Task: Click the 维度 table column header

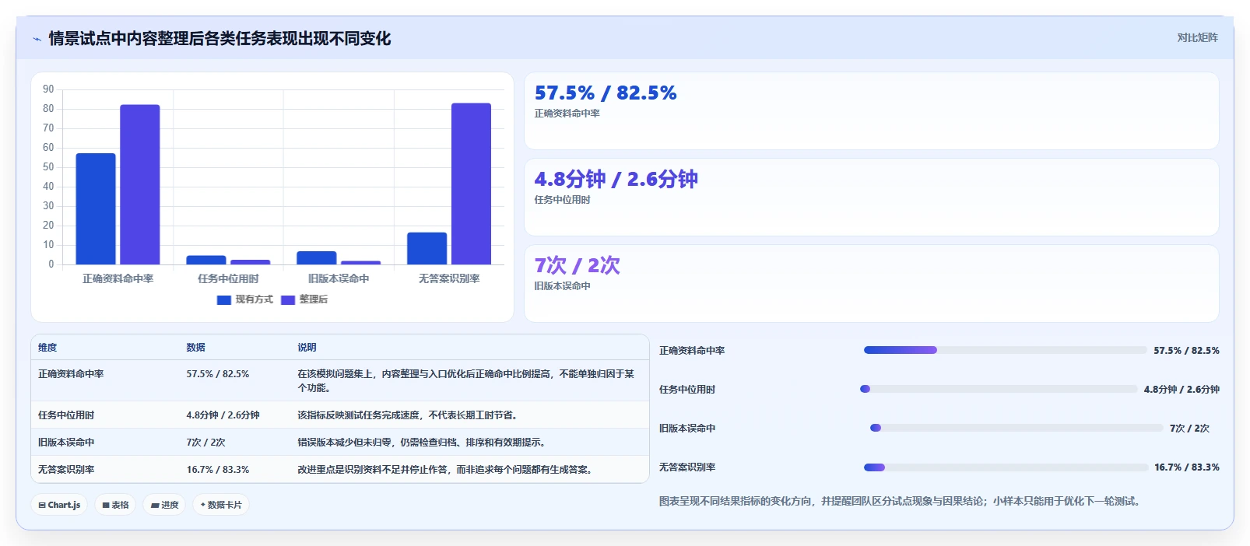Action: click(47, 348)
